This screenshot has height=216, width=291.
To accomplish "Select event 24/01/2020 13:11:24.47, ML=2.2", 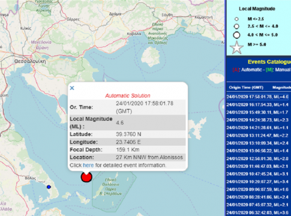I will click(x=257, y=136).
